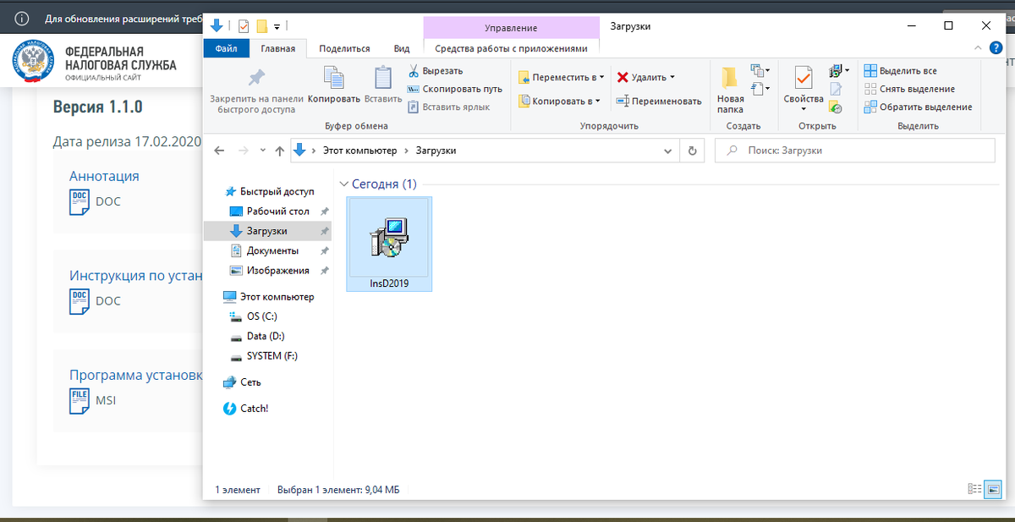
Task: Switch to large icons view in status bar
Action: (x=993, y=489)
